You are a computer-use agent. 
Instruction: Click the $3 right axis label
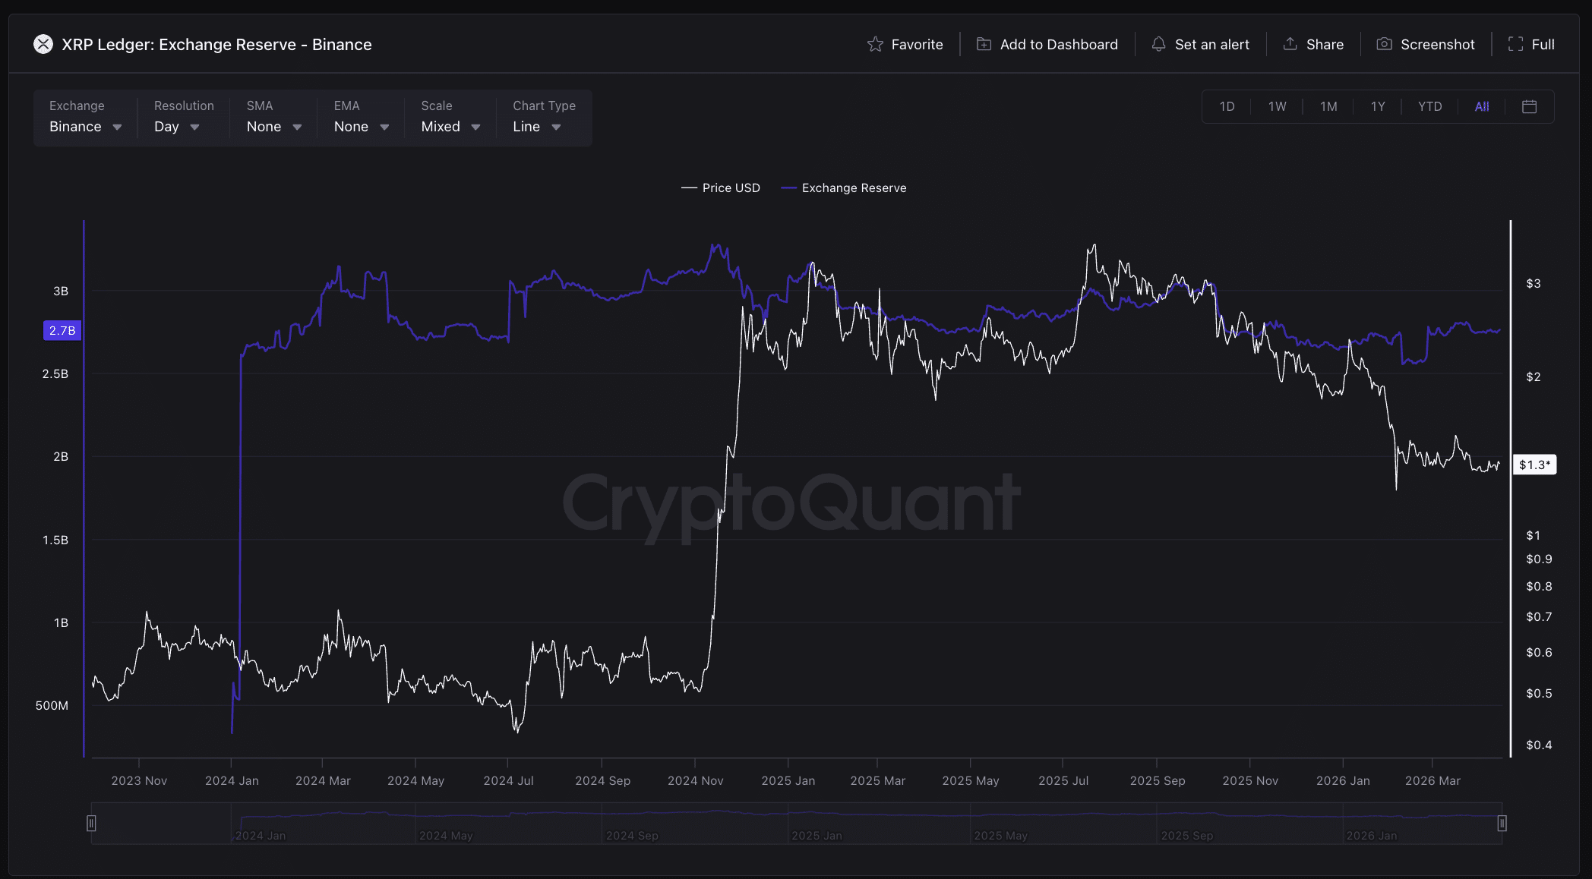(x=1534, y=283)
